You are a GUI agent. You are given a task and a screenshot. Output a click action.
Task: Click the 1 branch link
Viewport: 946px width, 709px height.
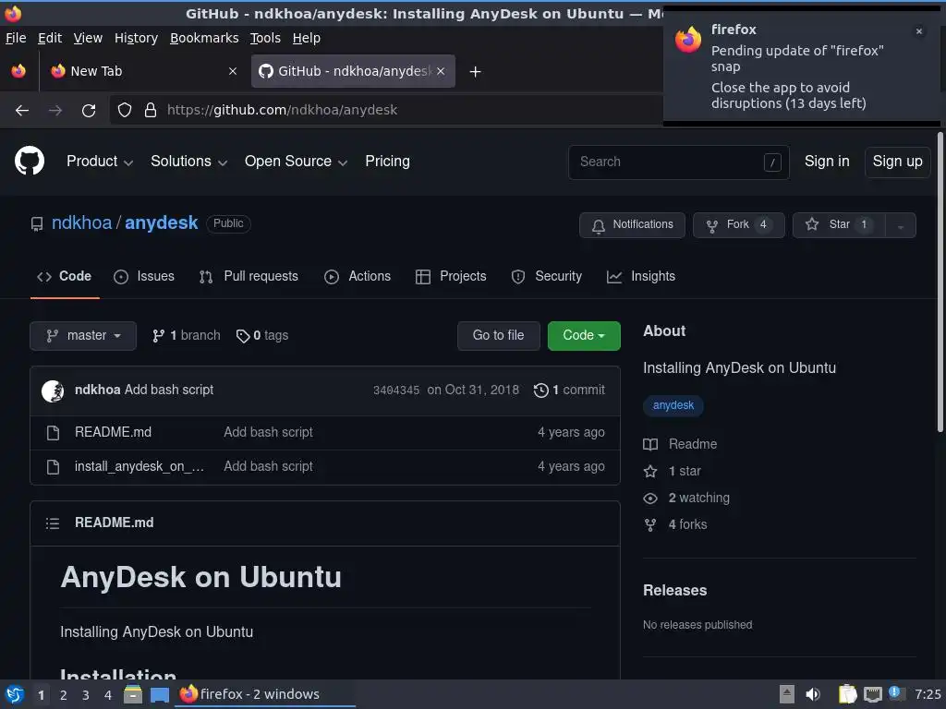point(186,336)
